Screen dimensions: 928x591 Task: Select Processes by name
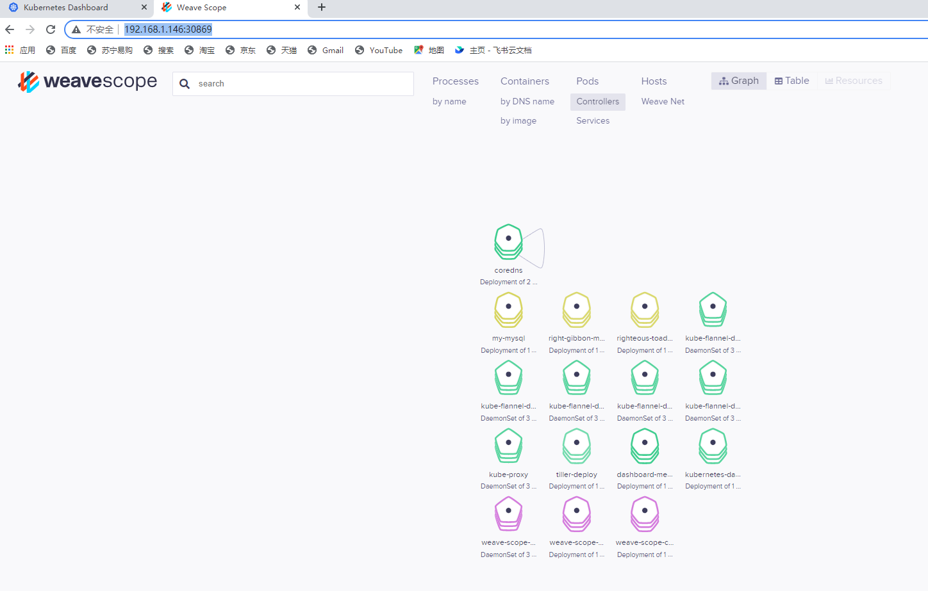[x=449, y=101]
